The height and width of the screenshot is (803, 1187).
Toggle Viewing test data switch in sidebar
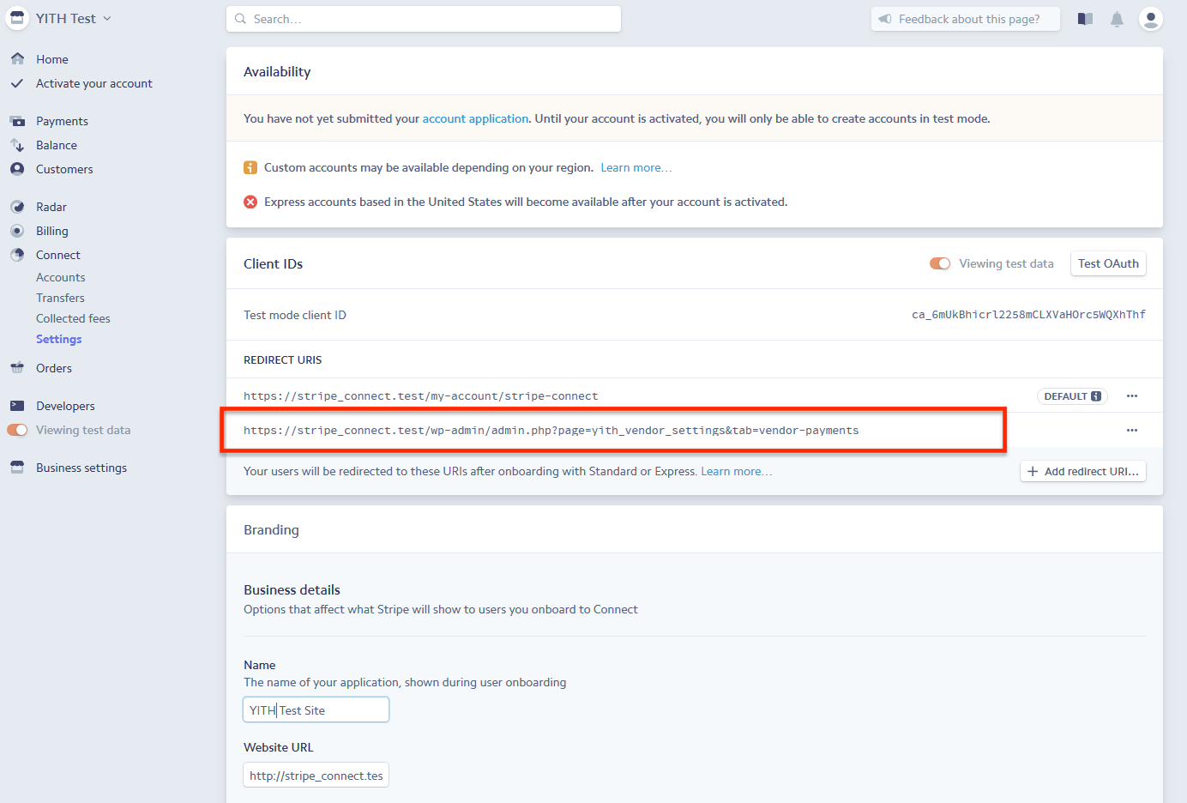[x=17, y=430]
